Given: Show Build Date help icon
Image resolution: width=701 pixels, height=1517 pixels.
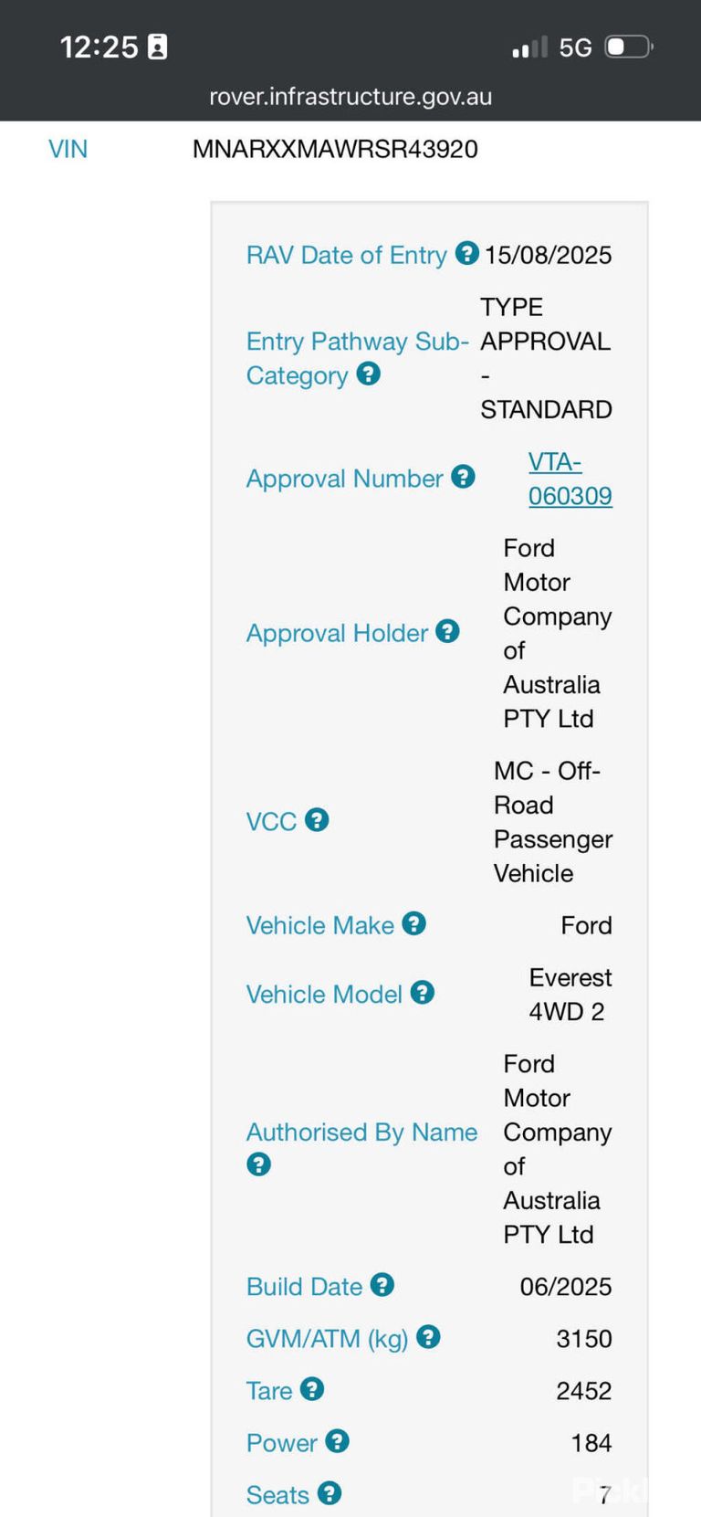Looking at the screenshot, I should pos(382,1285).
